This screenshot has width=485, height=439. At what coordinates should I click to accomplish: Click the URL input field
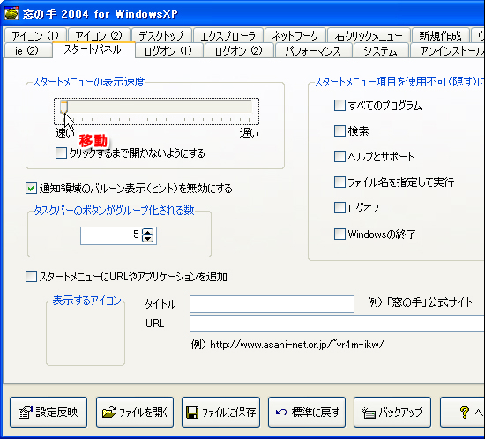tap(337, 324)
